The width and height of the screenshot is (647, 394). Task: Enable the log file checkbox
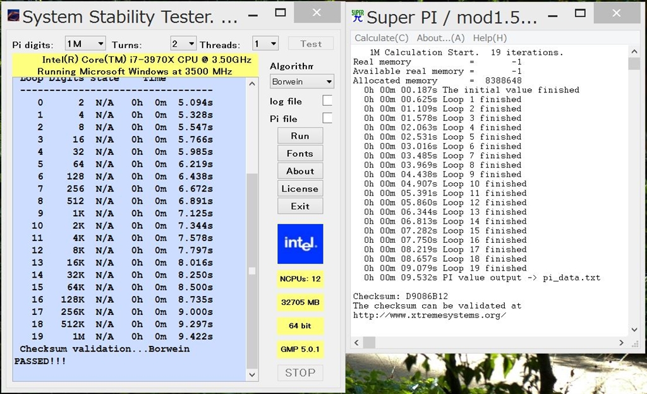[327, 101]
